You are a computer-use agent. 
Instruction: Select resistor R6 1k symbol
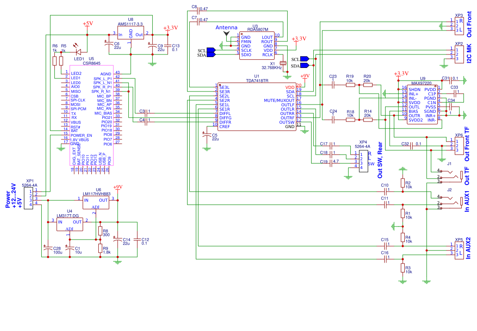click(54, 61)
